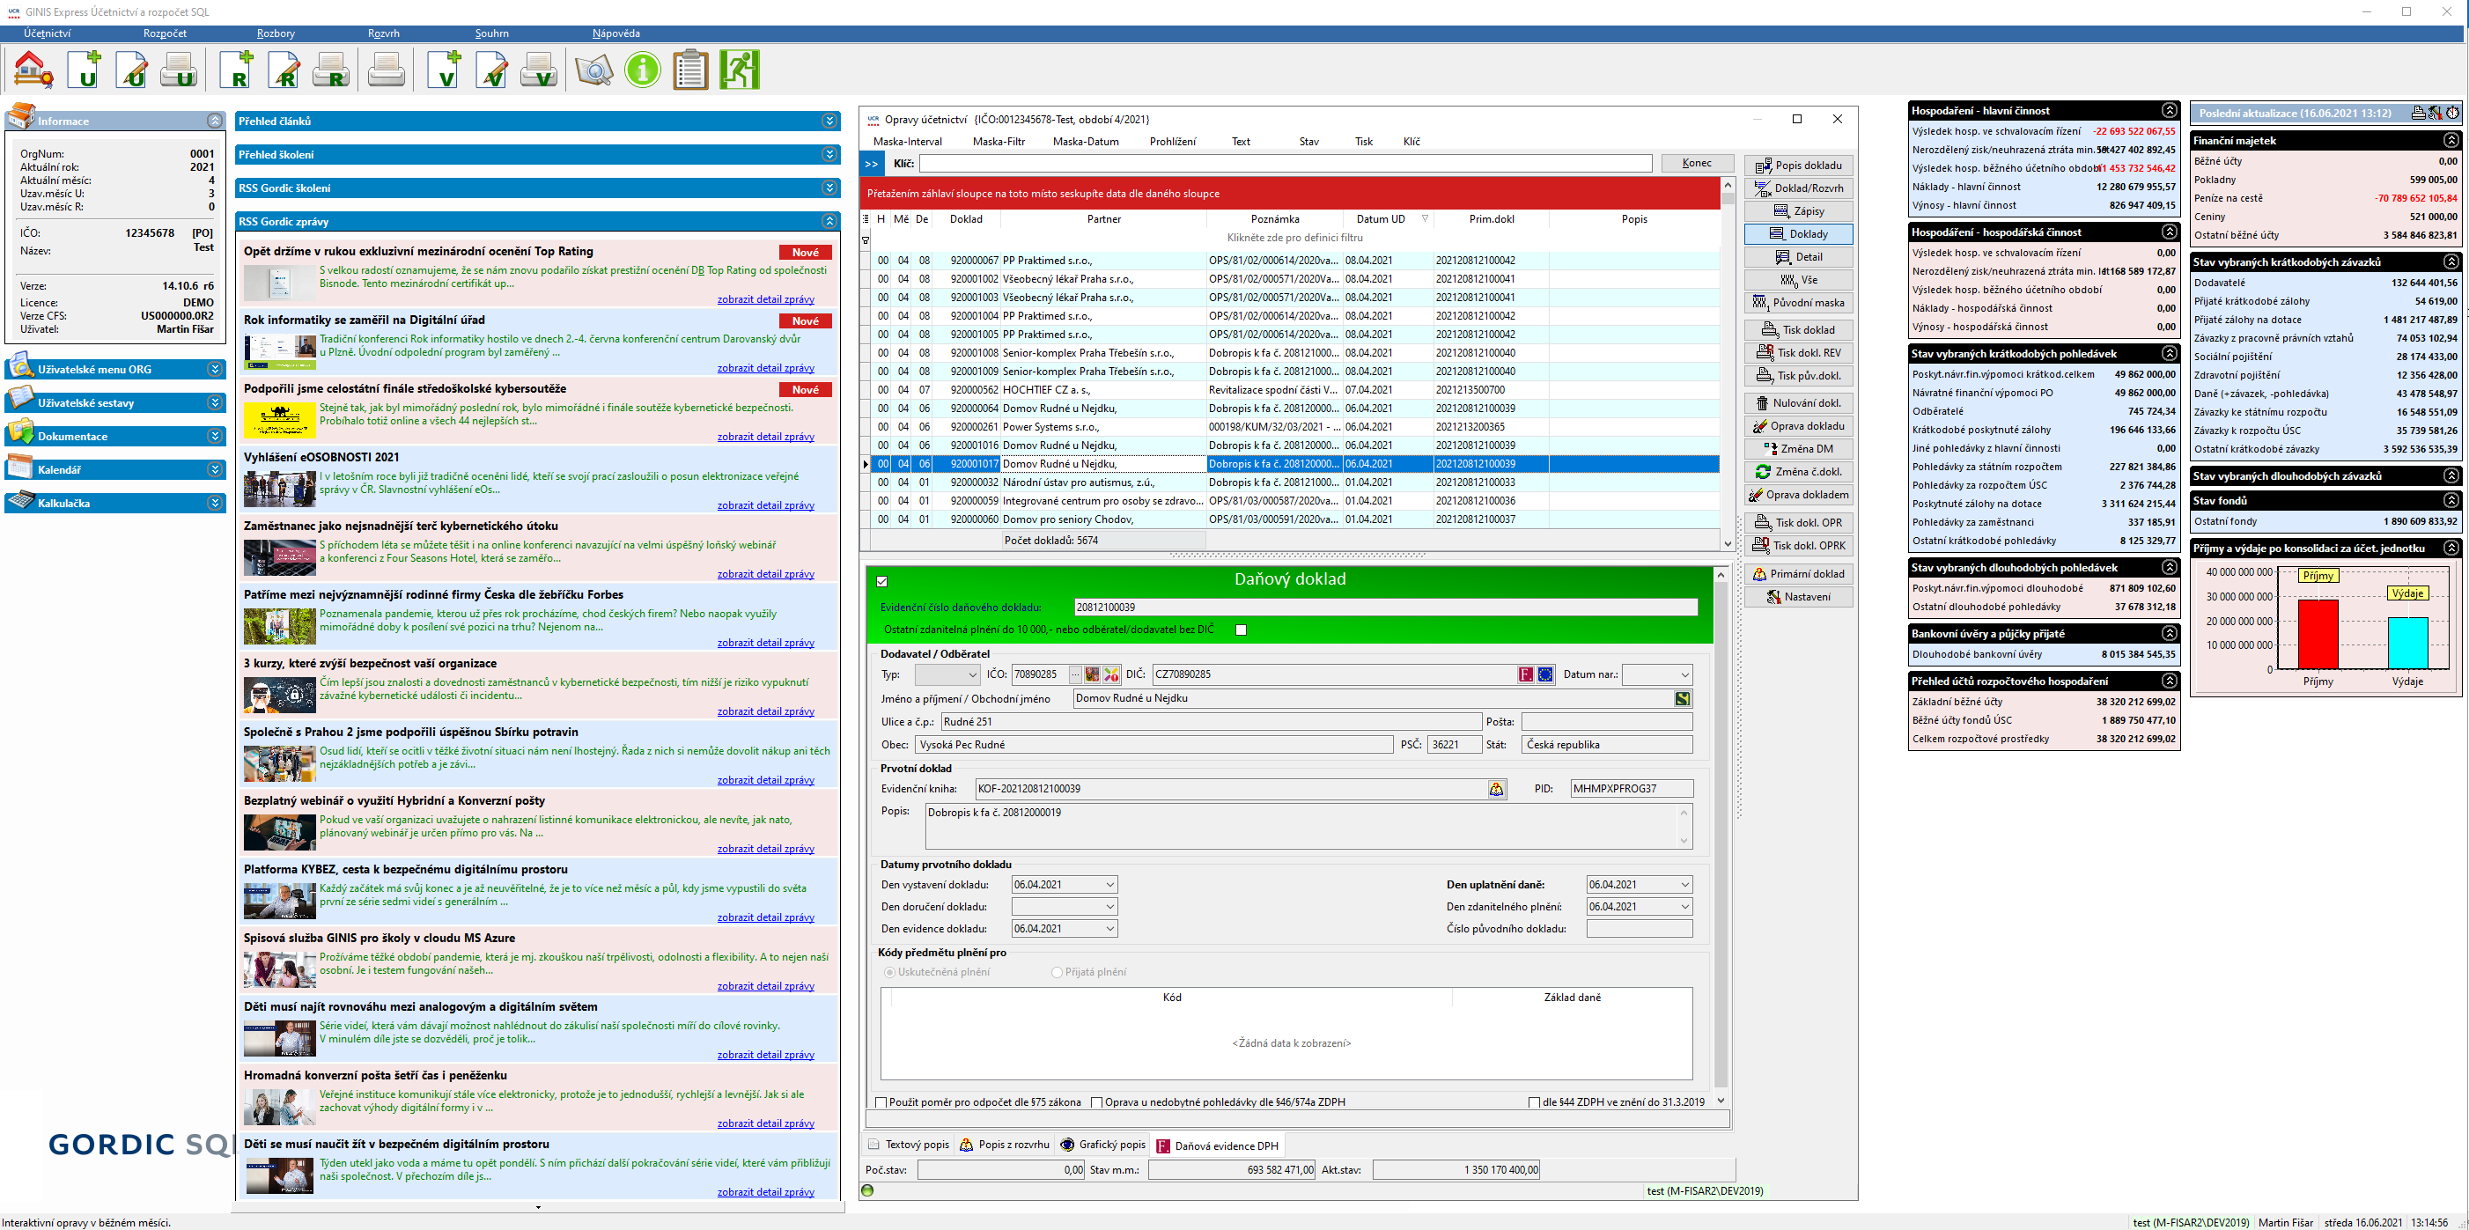The width and height of the screenshot is (2469, 1230).
Task: Click the Konec button
Action: 1697,163
